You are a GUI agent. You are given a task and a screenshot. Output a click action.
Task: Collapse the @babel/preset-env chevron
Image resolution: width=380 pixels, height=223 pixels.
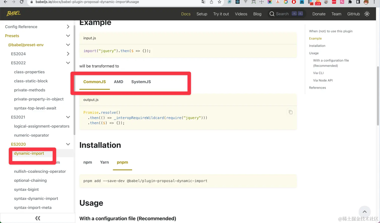tap(68, 45)
